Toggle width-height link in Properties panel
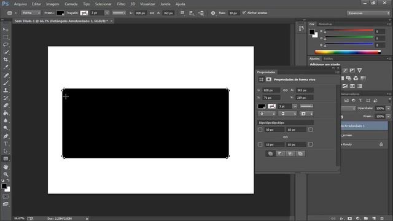This screenshot has width=393, height=221. pos(285,90)
